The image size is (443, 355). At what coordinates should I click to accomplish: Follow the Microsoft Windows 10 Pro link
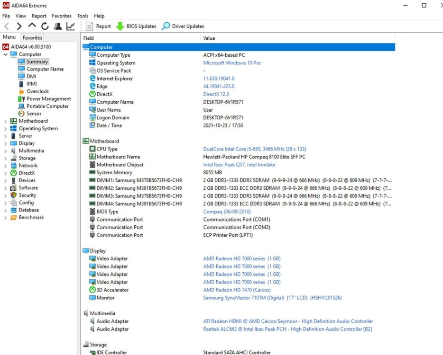click(x=232, y=63)
